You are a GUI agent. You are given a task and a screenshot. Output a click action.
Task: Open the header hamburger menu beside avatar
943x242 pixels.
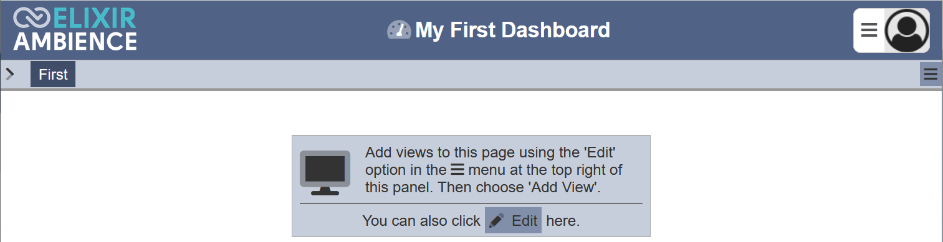(x=869, y=30)
